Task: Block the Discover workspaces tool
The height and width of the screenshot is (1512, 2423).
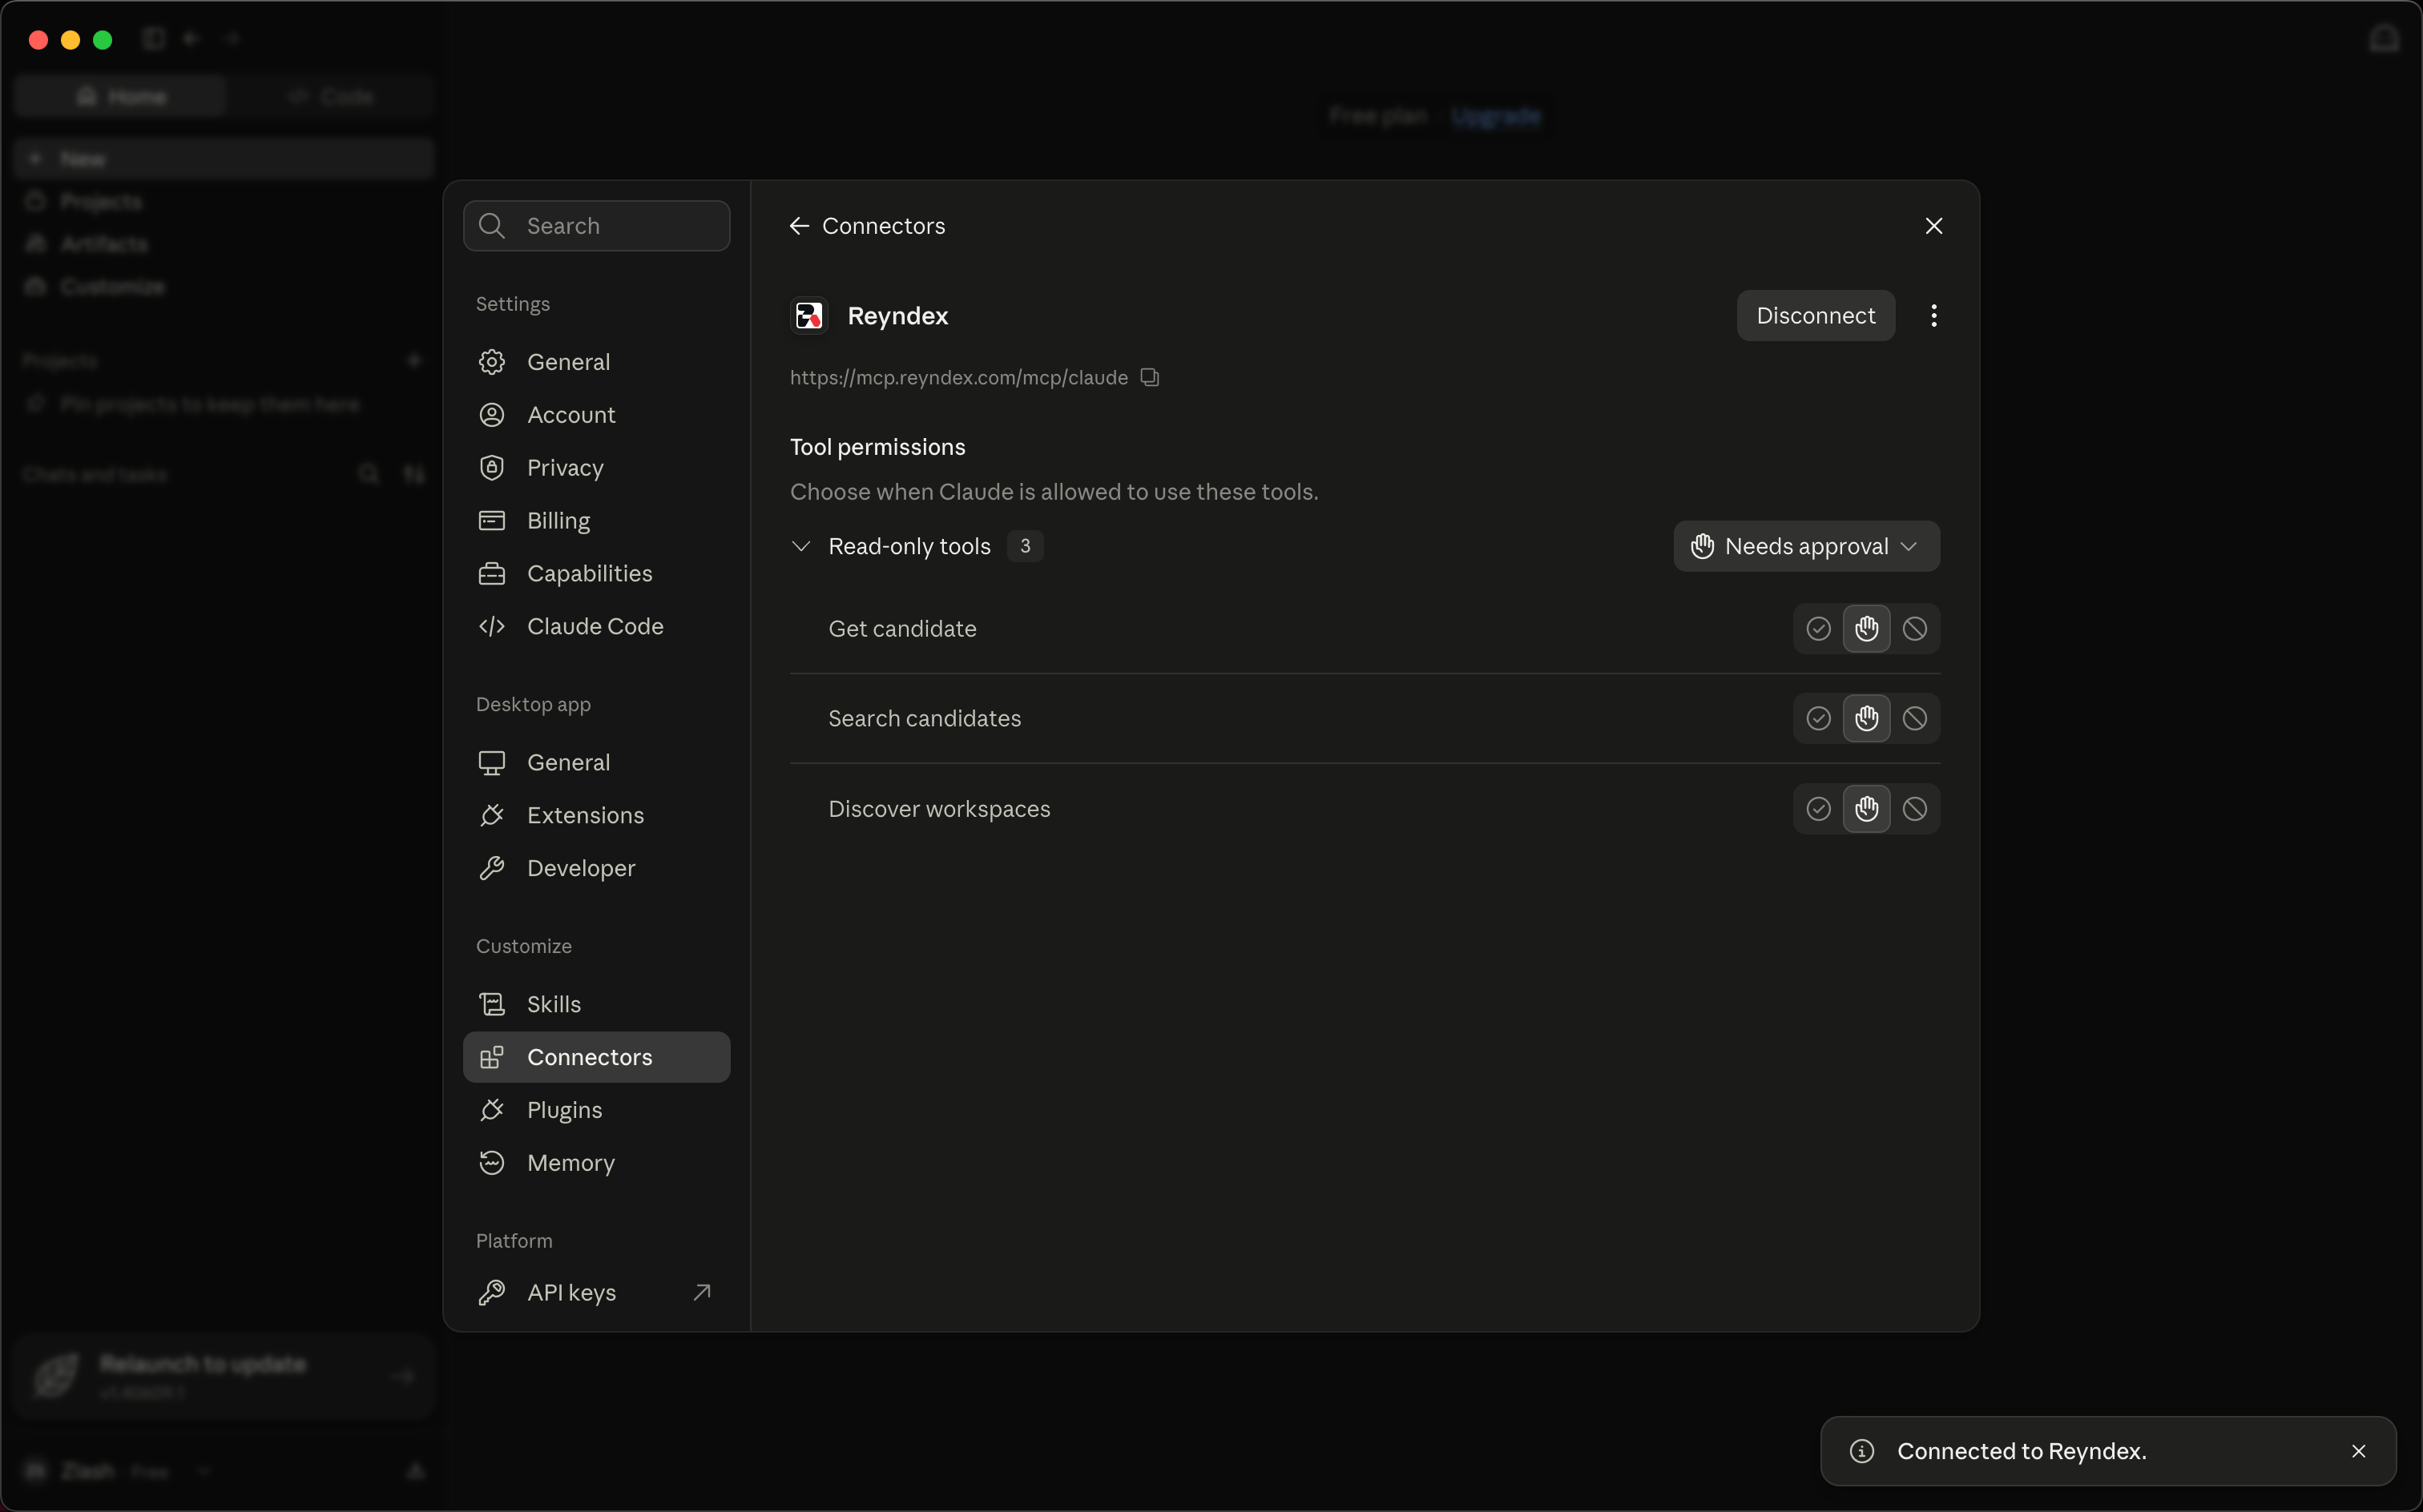Action: (1913, 809)
